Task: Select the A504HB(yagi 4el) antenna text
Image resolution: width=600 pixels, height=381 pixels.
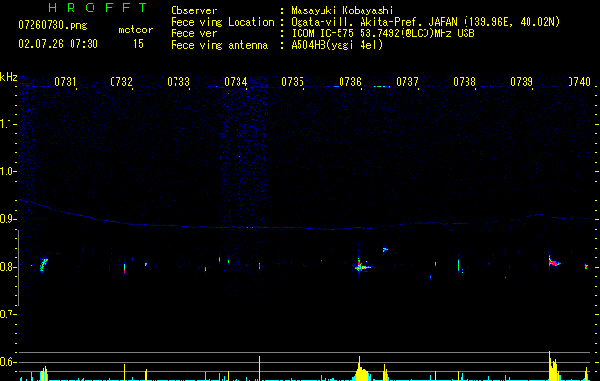Action: click(337, 45)
